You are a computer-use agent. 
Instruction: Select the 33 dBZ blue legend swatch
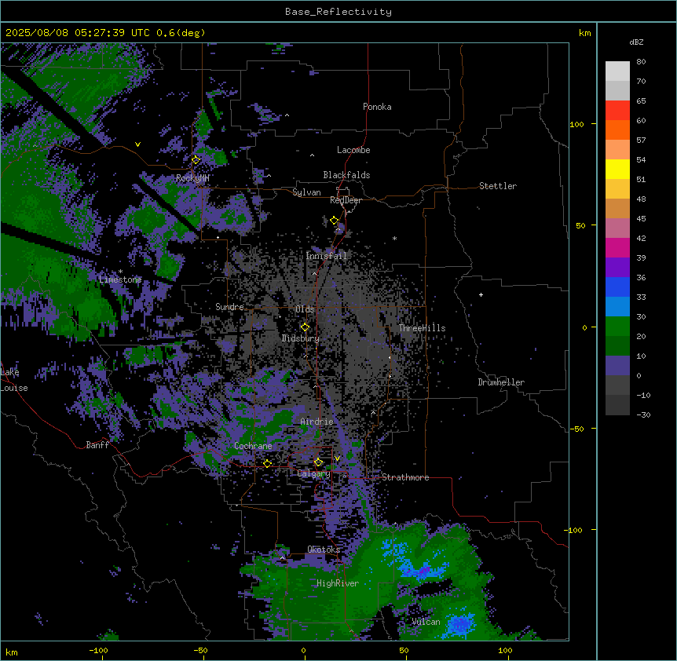point(617,306)
